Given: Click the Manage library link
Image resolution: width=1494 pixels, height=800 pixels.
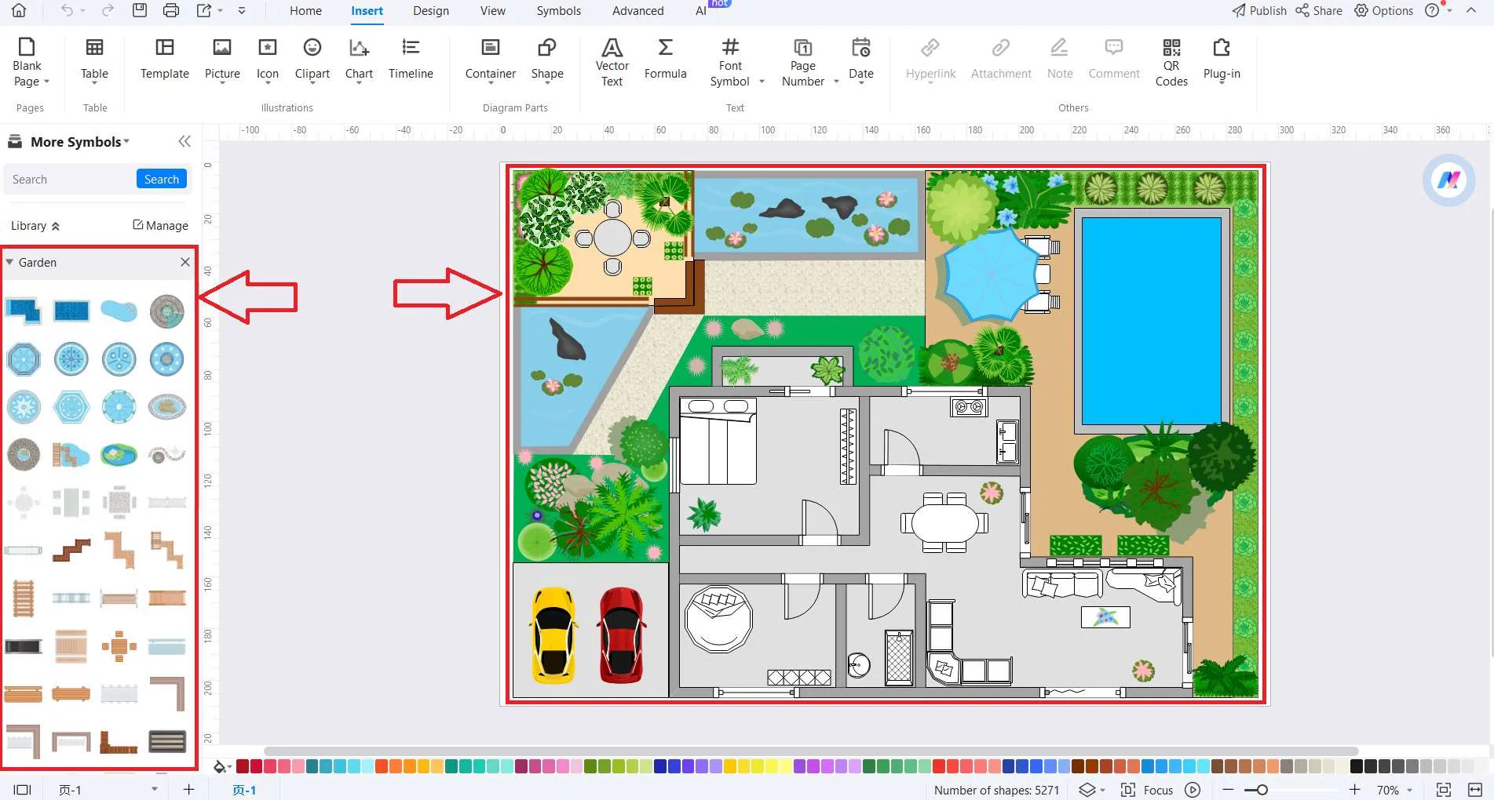Looking at the screenshot, I should pyautogui.click(x=160, y=225).
